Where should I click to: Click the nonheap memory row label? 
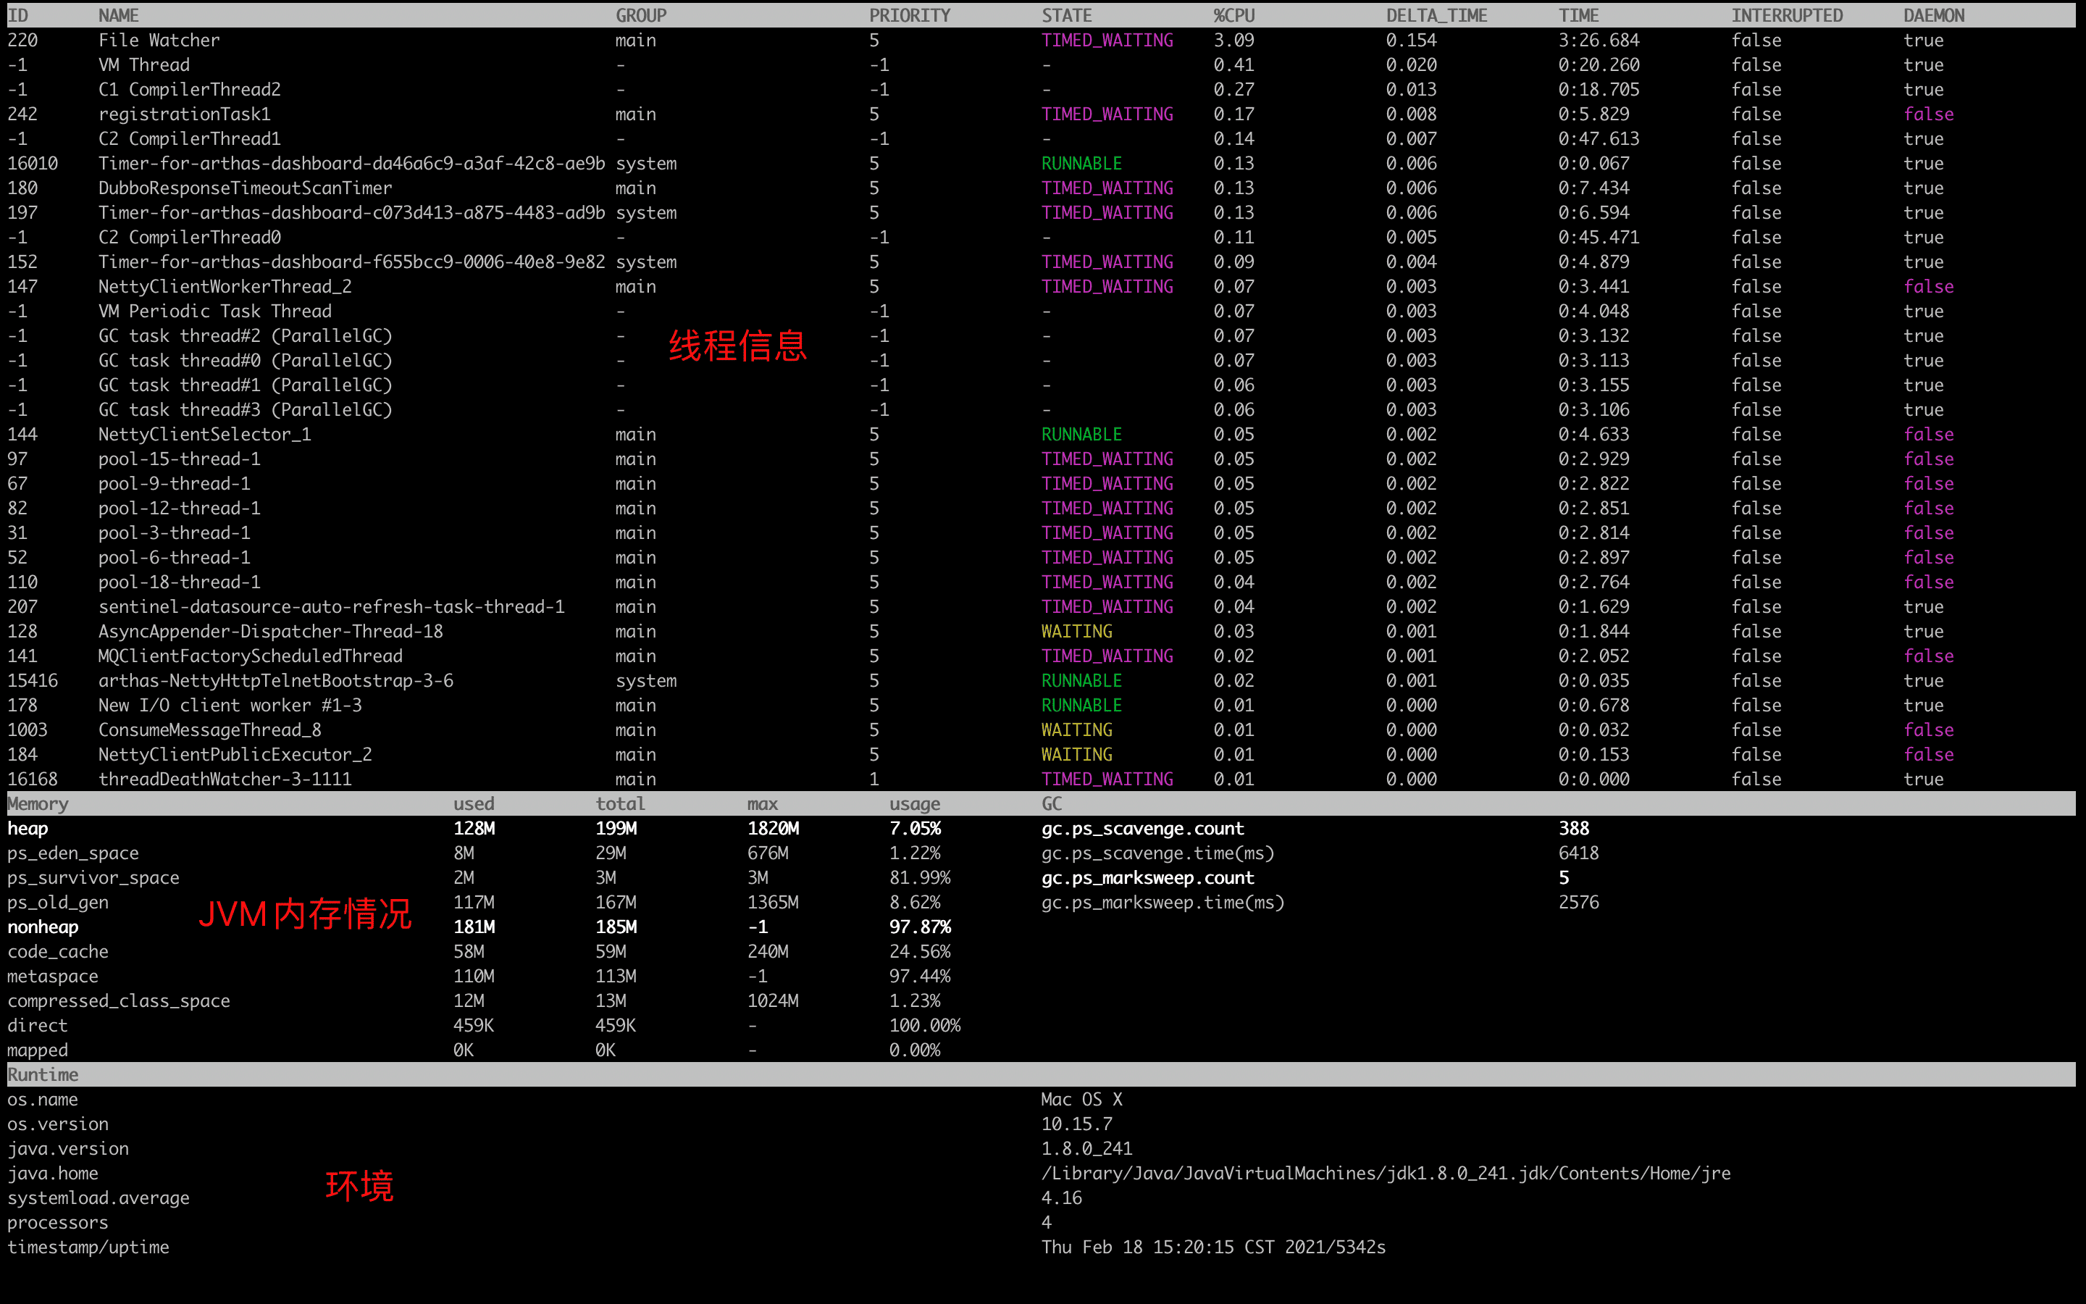tap(43, 927)
